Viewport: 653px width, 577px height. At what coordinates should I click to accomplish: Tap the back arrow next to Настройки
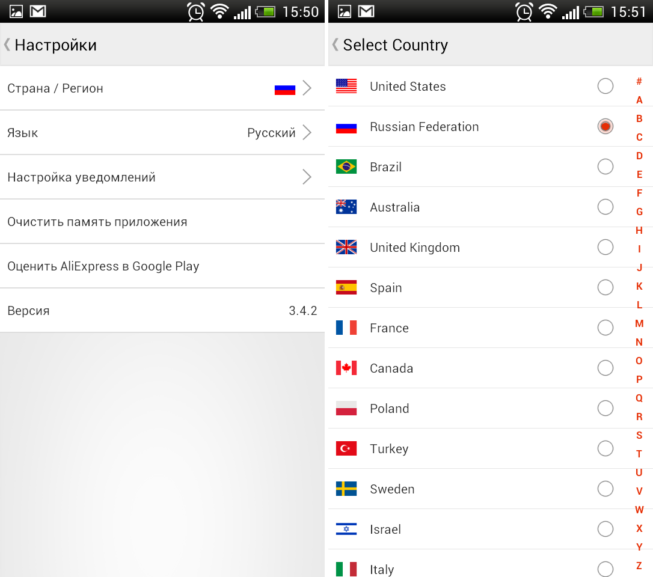coord(7,44)
